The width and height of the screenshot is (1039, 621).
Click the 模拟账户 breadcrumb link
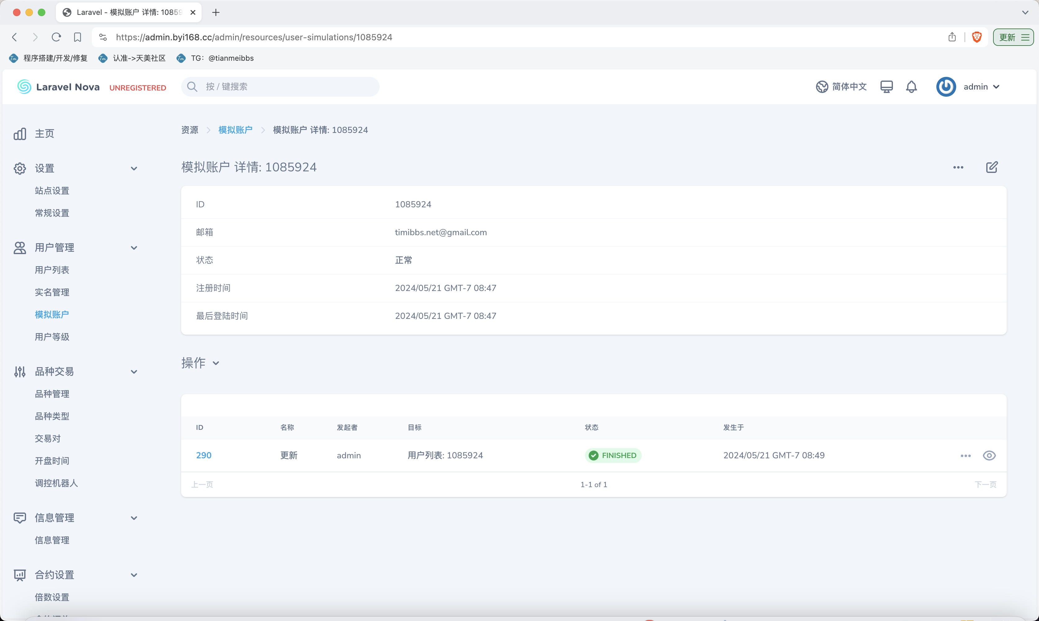click(x=235, y=130)
